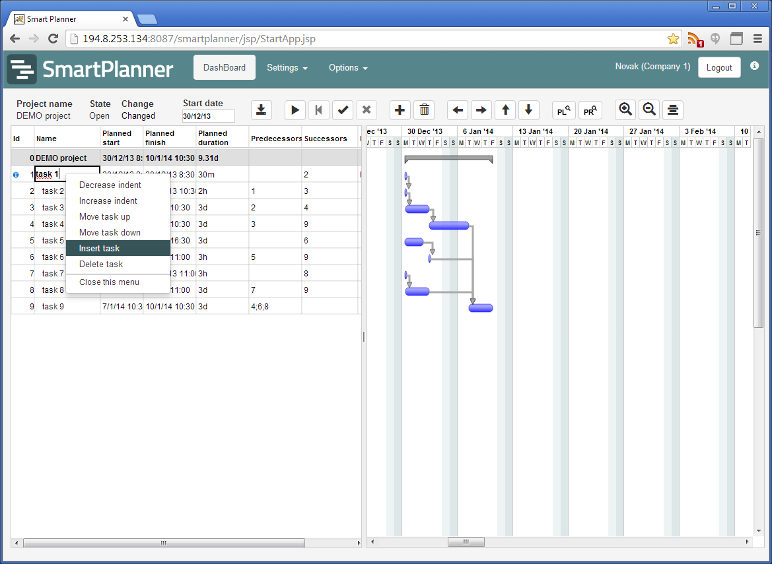772x564 pixels.
Task: Select Increase indent from context menu
Action: point(118,201)
